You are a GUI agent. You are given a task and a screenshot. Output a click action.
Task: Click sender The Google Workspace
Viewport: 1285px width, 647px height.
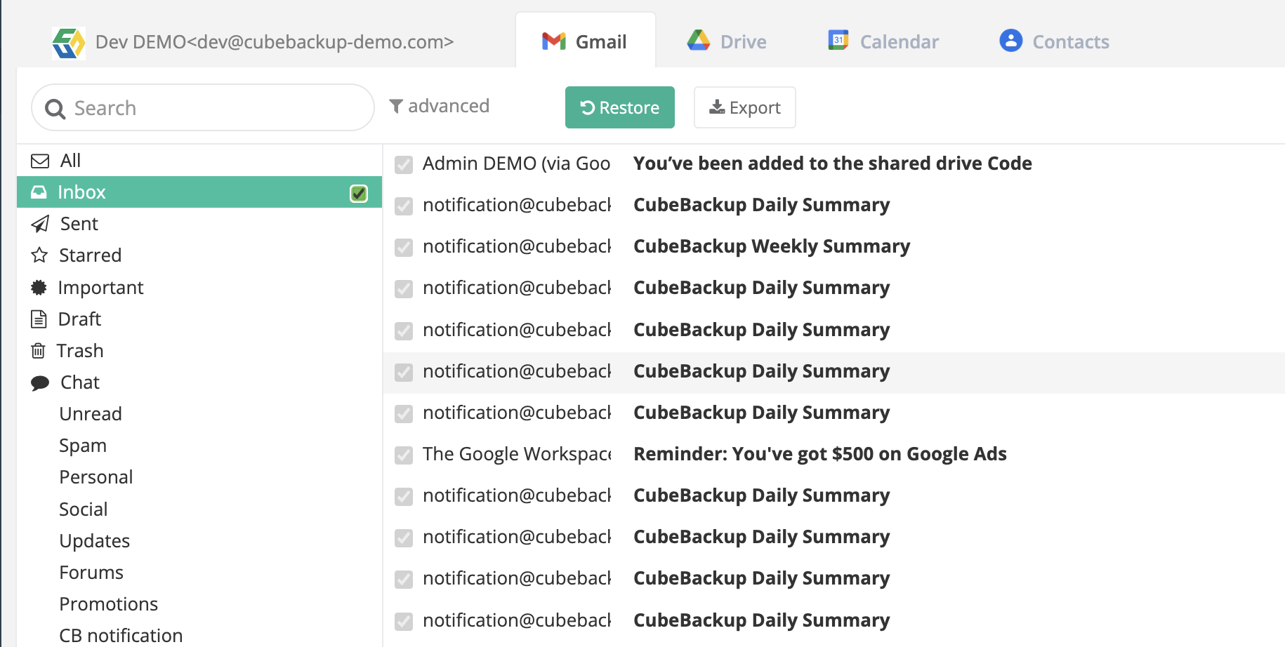(517, 454)
